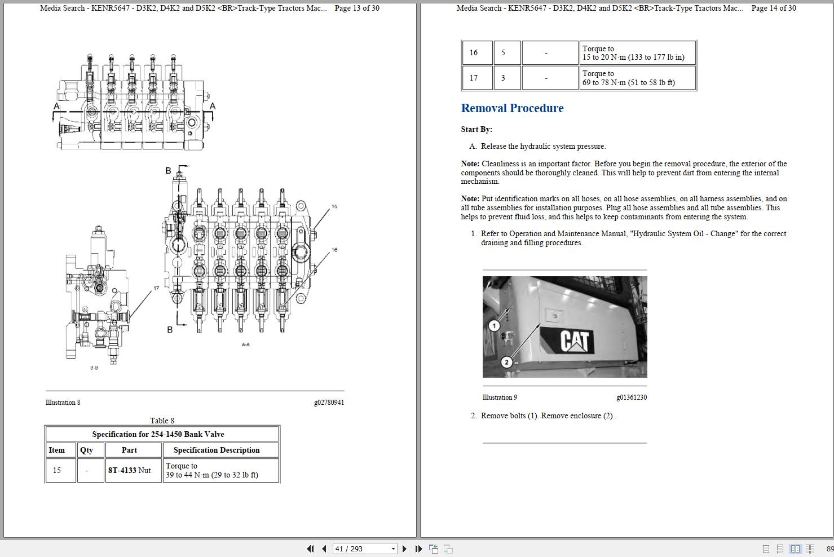Image resolution: width=834 pixels, height=557 pixels.
Task: Go forward to the next view
Action: tap(448, 549)
